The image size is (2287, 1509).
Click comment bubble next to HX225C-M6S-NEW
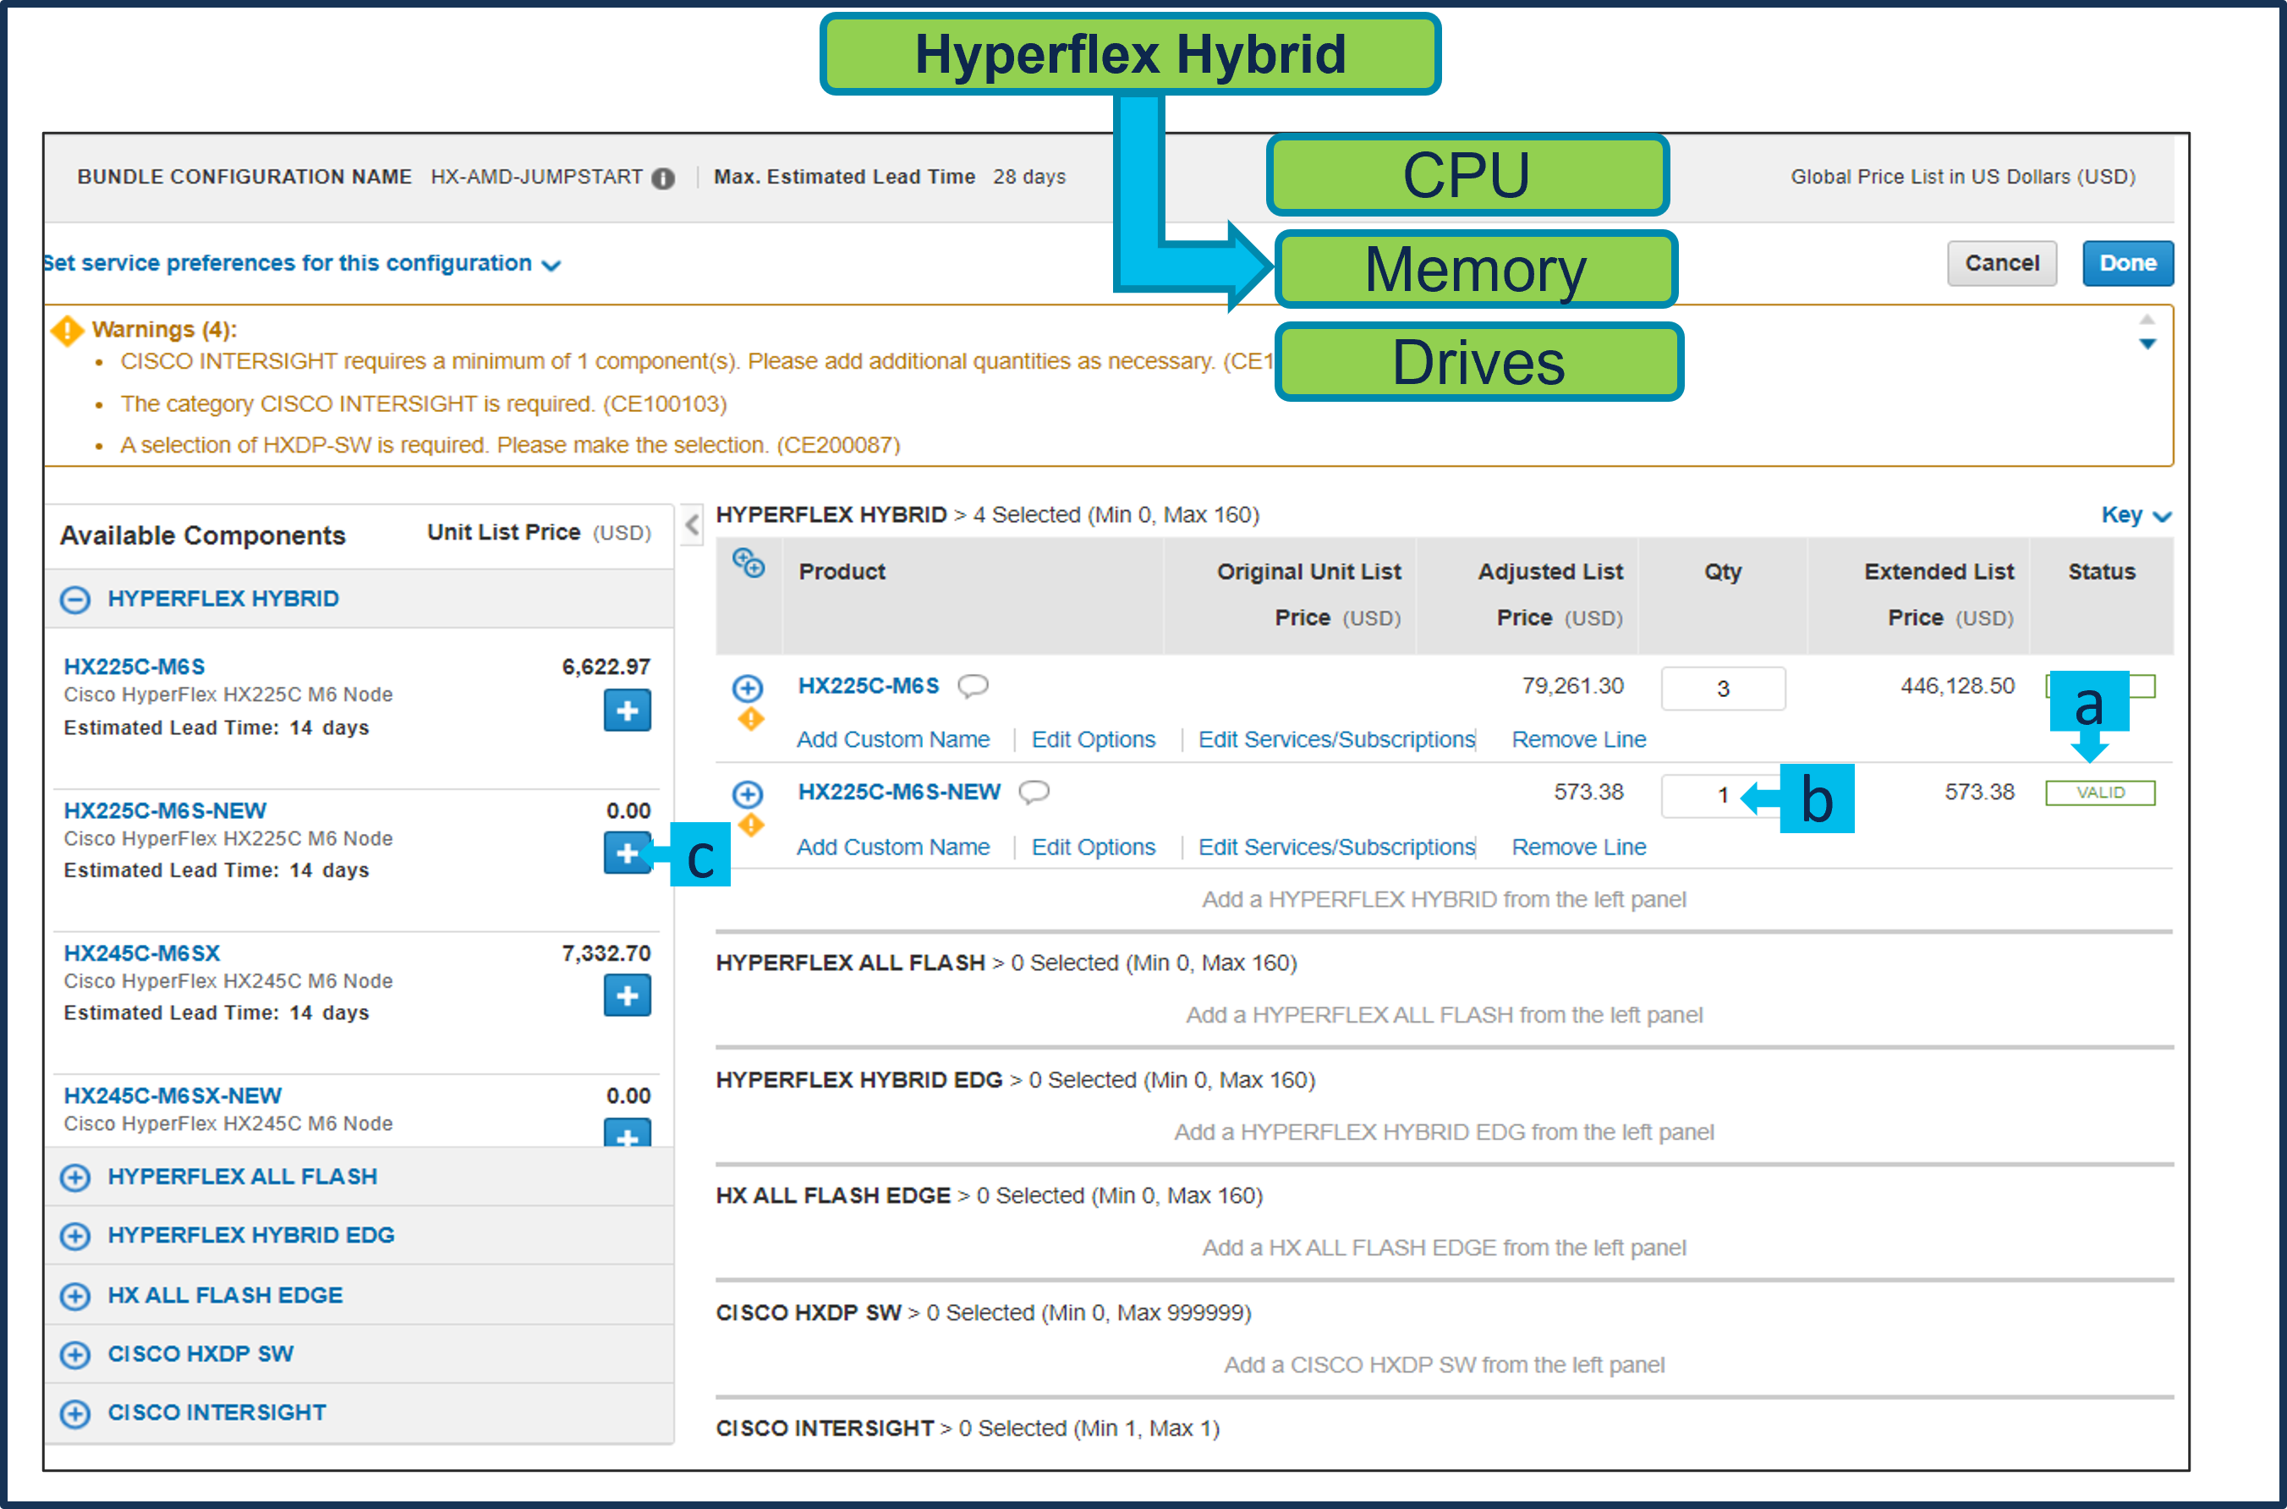[1034, 792]
